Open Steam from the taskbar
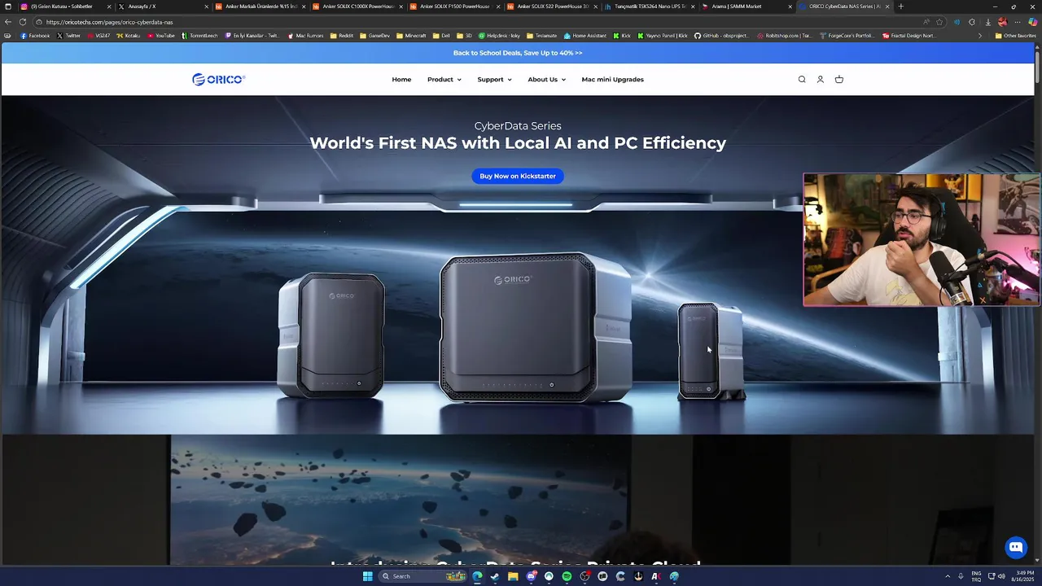 click(x=495, y=576)
